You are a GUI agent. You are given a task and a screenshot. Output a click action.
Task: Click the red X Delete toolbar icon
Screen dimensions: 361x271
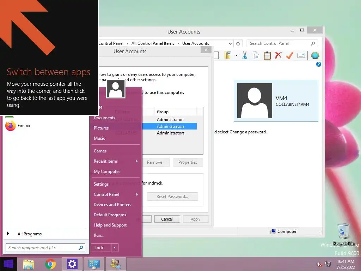click(279, 55)
